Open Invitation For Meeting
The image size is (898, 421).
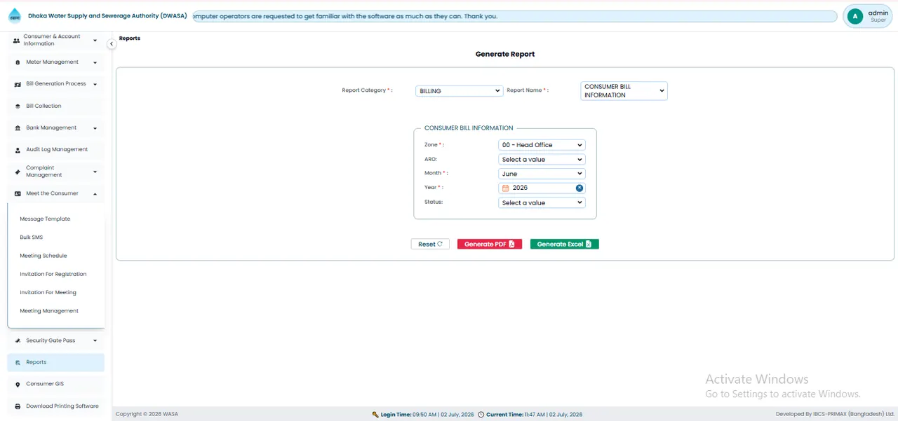click(48, 292)
